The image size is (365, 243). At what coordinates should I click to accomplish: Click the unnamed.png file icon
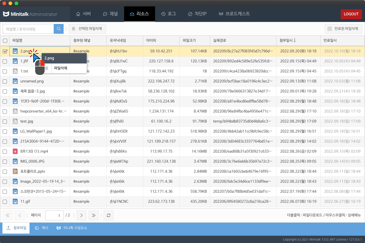pos(15,81)
